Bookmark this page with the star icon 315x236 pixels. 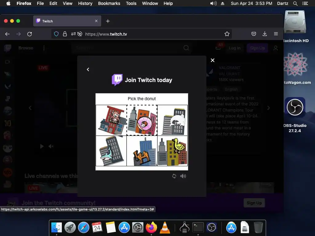(227, 34)
